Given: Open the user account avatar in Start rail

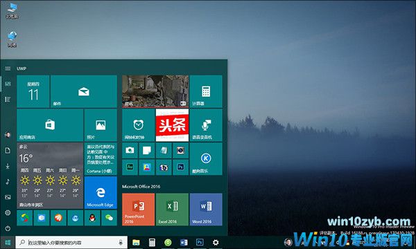Looking at the screenshot, I should tap(8, 135).
